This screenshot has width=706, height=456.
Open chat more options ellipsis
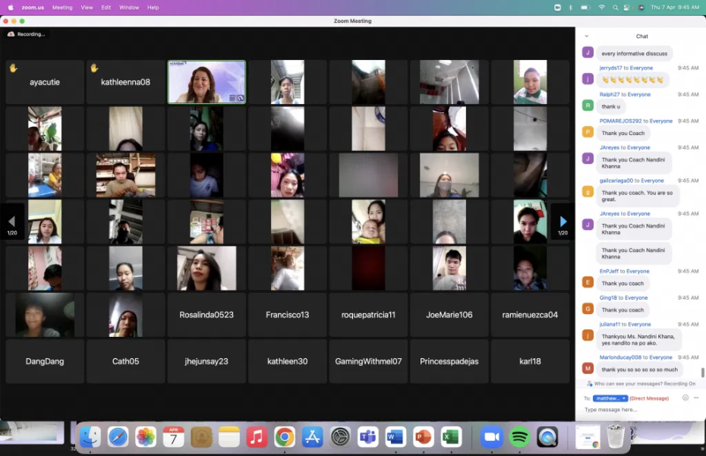(696, 398)
